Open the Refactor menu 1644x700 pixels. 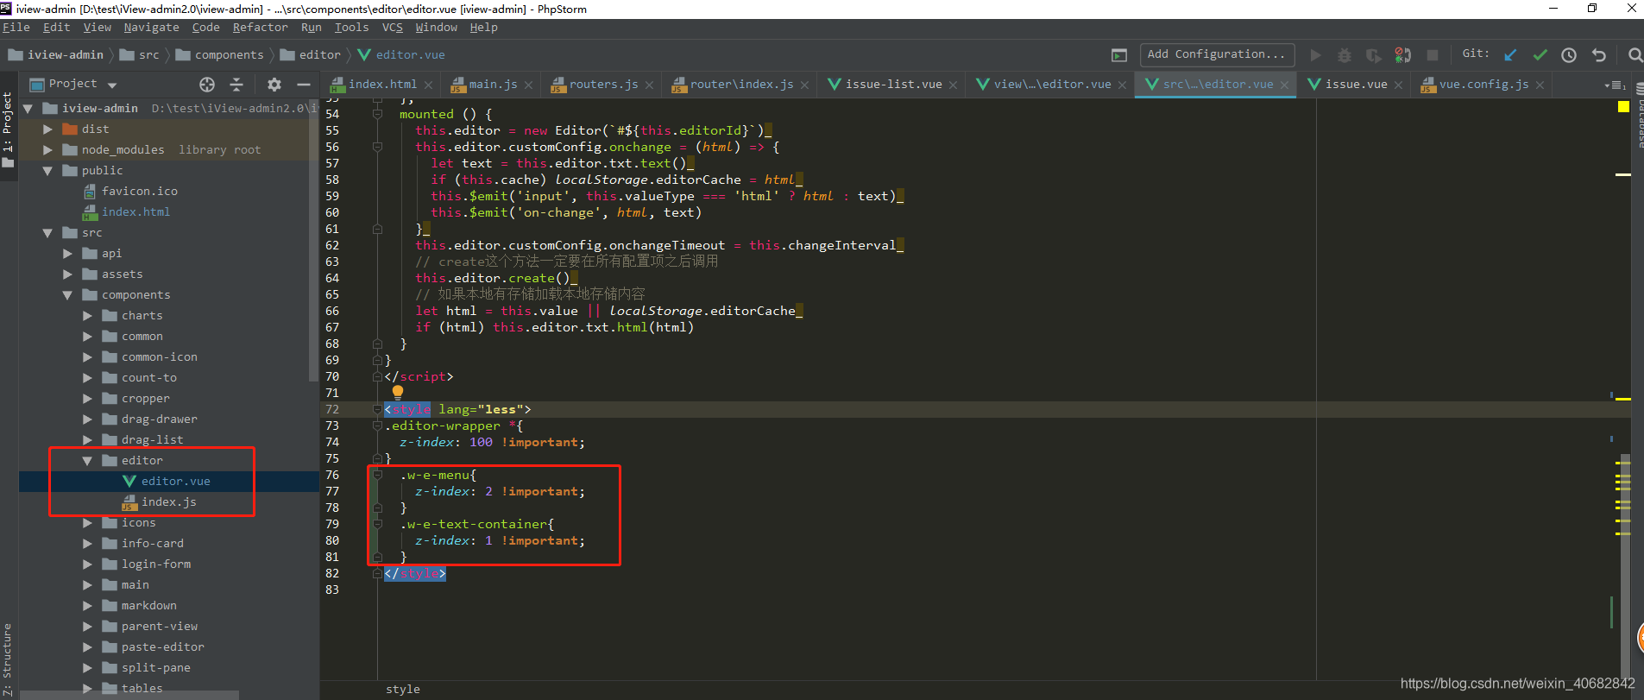pos(260,28)
